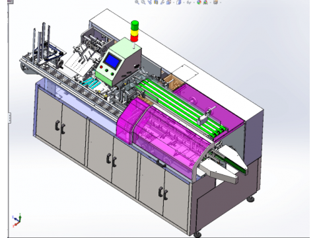Open Edit Appearance color ball icon
This screenshot has height=238, width=317.
pos(199,2)
